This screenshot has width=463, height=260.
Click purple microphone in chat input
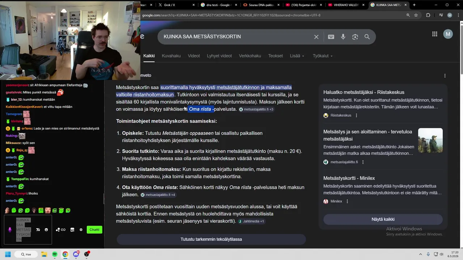tap(10, 230)
